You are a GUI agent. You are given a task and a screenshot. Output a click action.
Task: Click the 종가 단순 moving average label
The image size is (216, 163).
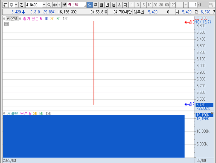click(31, 19)
